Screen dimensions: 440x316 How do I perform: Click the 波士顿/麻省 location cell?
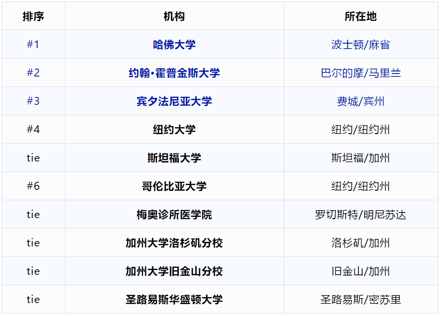pos(361,45)
